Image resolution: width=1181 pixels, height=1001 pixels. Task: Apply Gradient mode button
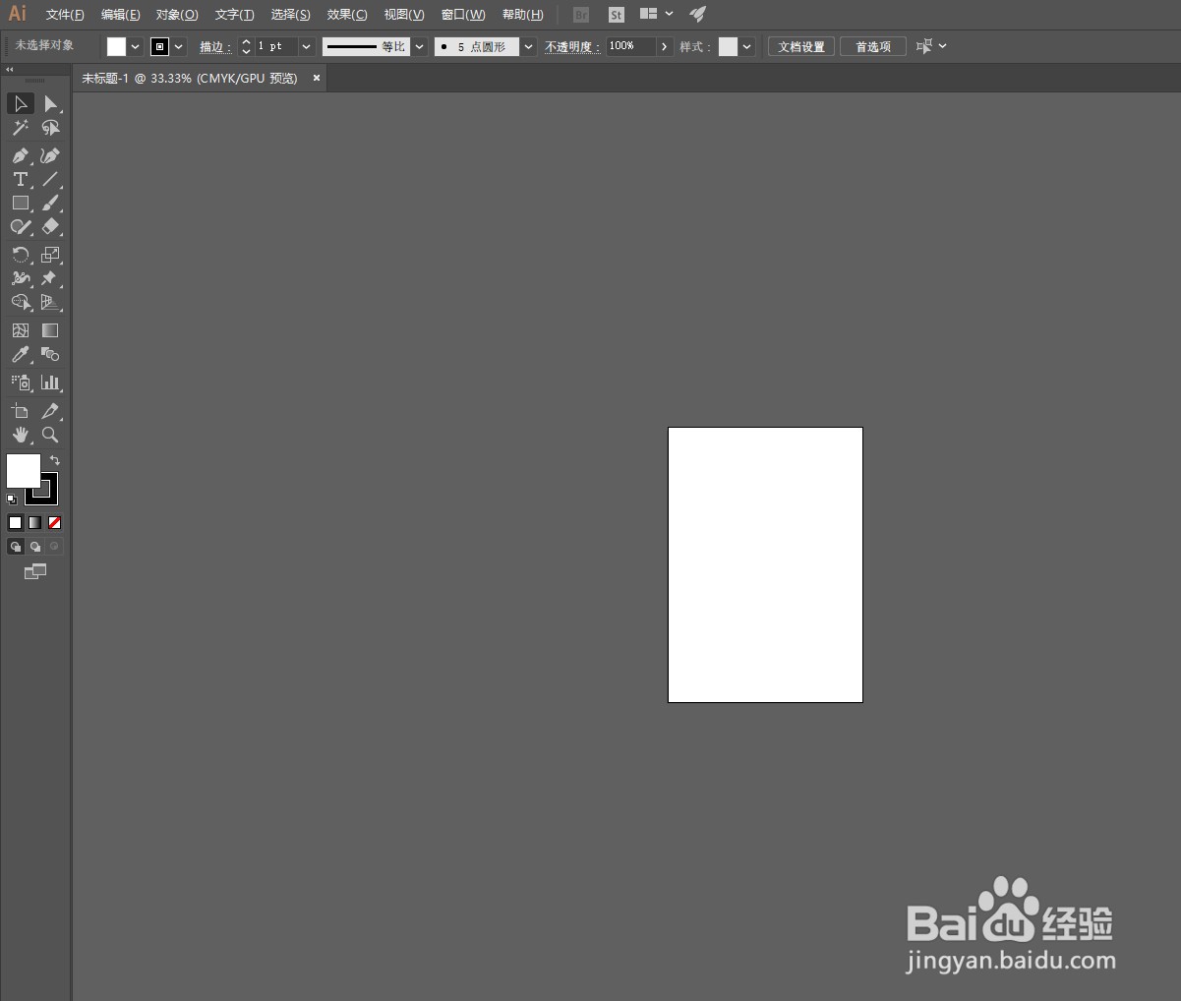click(x=34, y=523)
